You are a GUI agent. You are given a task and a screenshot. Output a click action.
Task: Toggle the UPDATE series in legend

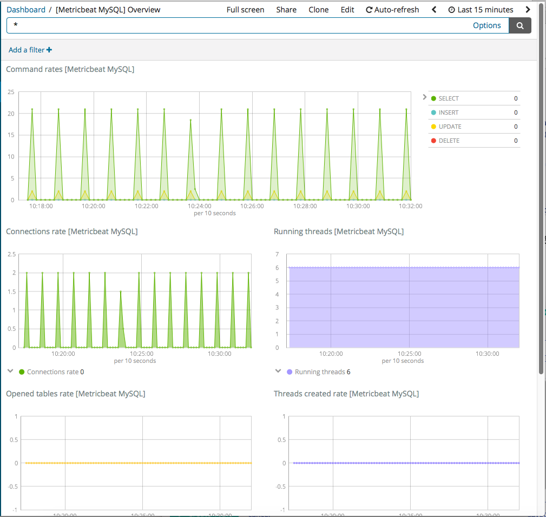pyautogui.click(x=449, y=127)
